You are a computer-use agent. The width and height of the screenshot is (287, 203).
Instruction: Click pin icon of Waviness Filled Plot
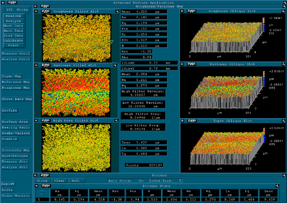(x=115, y=65)
